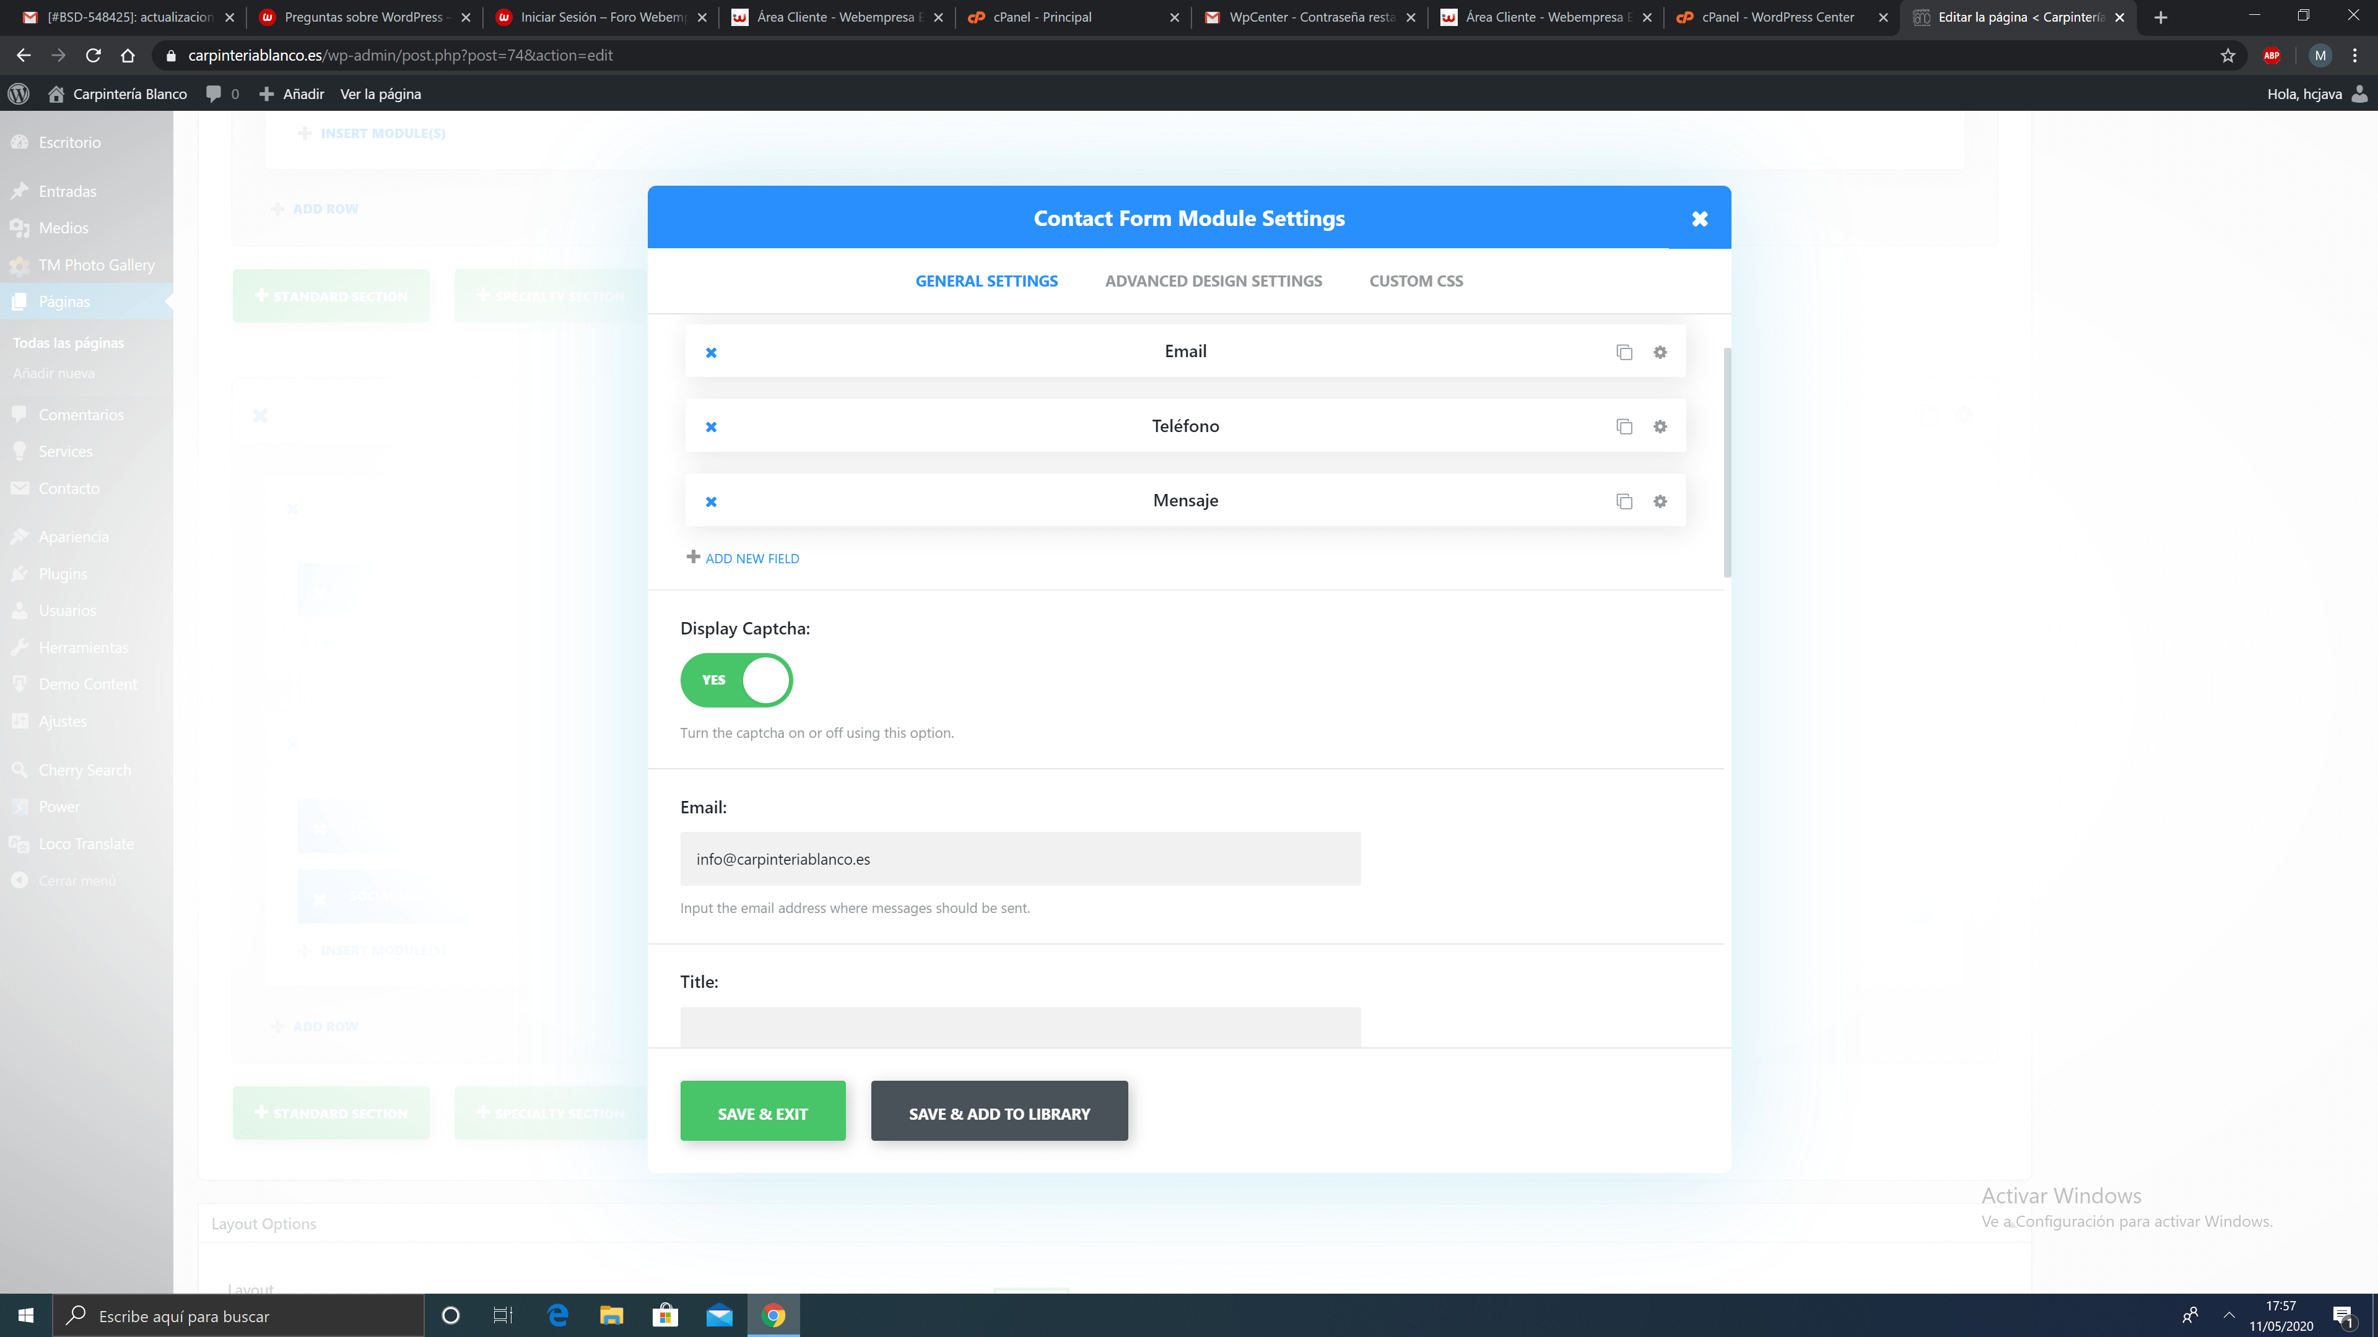This screenshot has height=1337, width=2378.
Task: Open Microsoft Edge from taskbar
Action: coord(557,1315)
